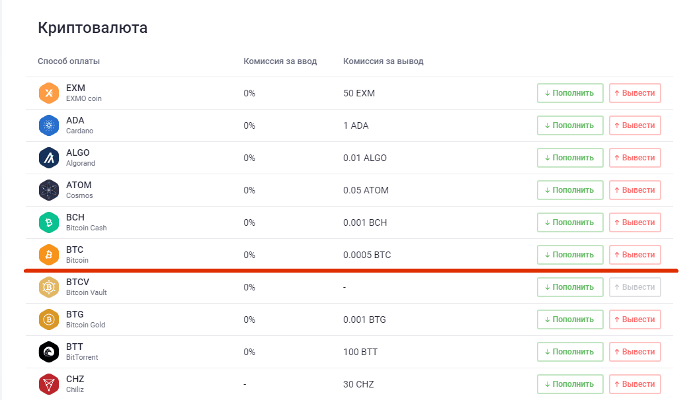Withdraw ATOM with Вывести button

coord(635,190)
